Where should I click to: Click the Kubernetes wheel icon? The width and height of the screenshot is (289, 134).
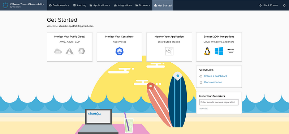coord(120,51)
